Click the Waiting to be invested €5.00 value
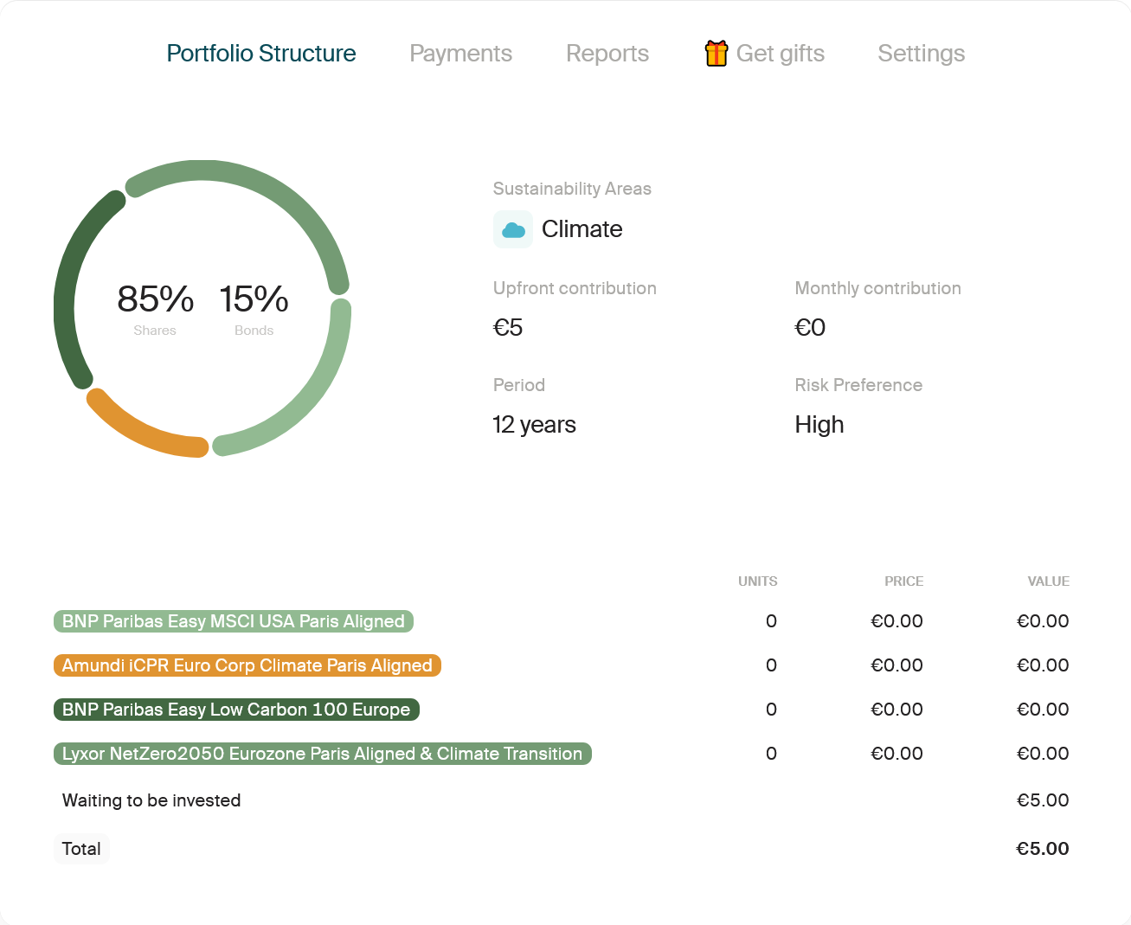The width and height of the screenshot is (1131, 925). coord(1043,800)
